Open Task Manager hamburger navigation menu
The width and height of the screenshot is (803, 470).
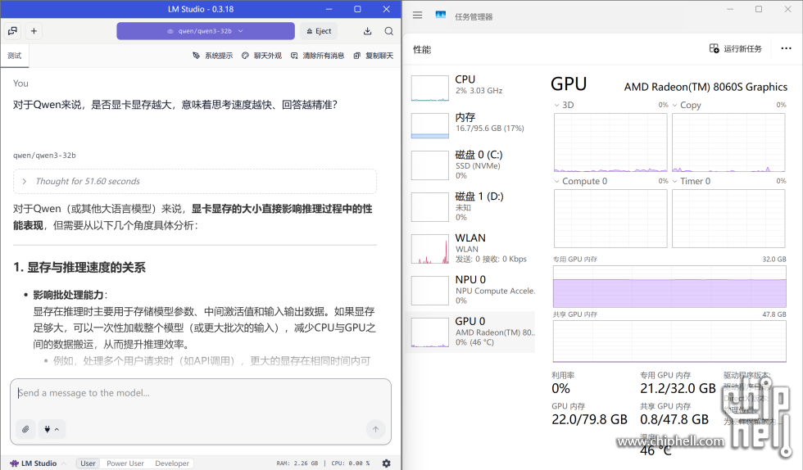coord(417,16)
